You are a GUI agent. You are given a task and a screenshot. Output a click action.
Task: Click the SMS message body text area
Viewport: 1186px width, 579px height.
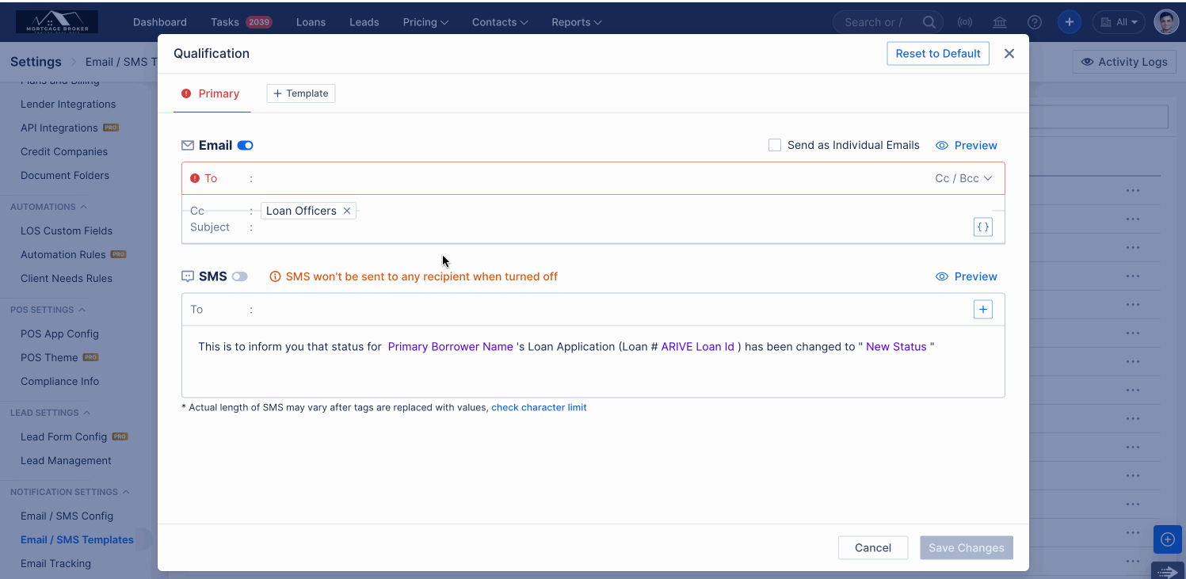593,361
